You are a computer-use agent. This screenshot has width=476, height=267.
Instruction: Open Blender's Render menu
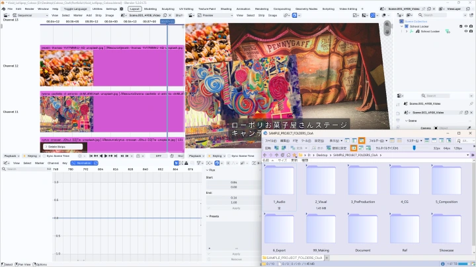click(x=30, y=9)
